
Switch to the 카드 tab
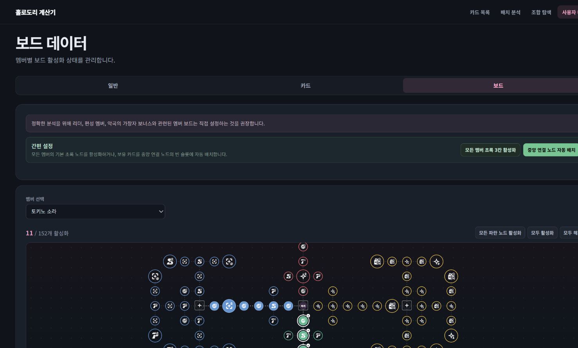coord(306,85)
